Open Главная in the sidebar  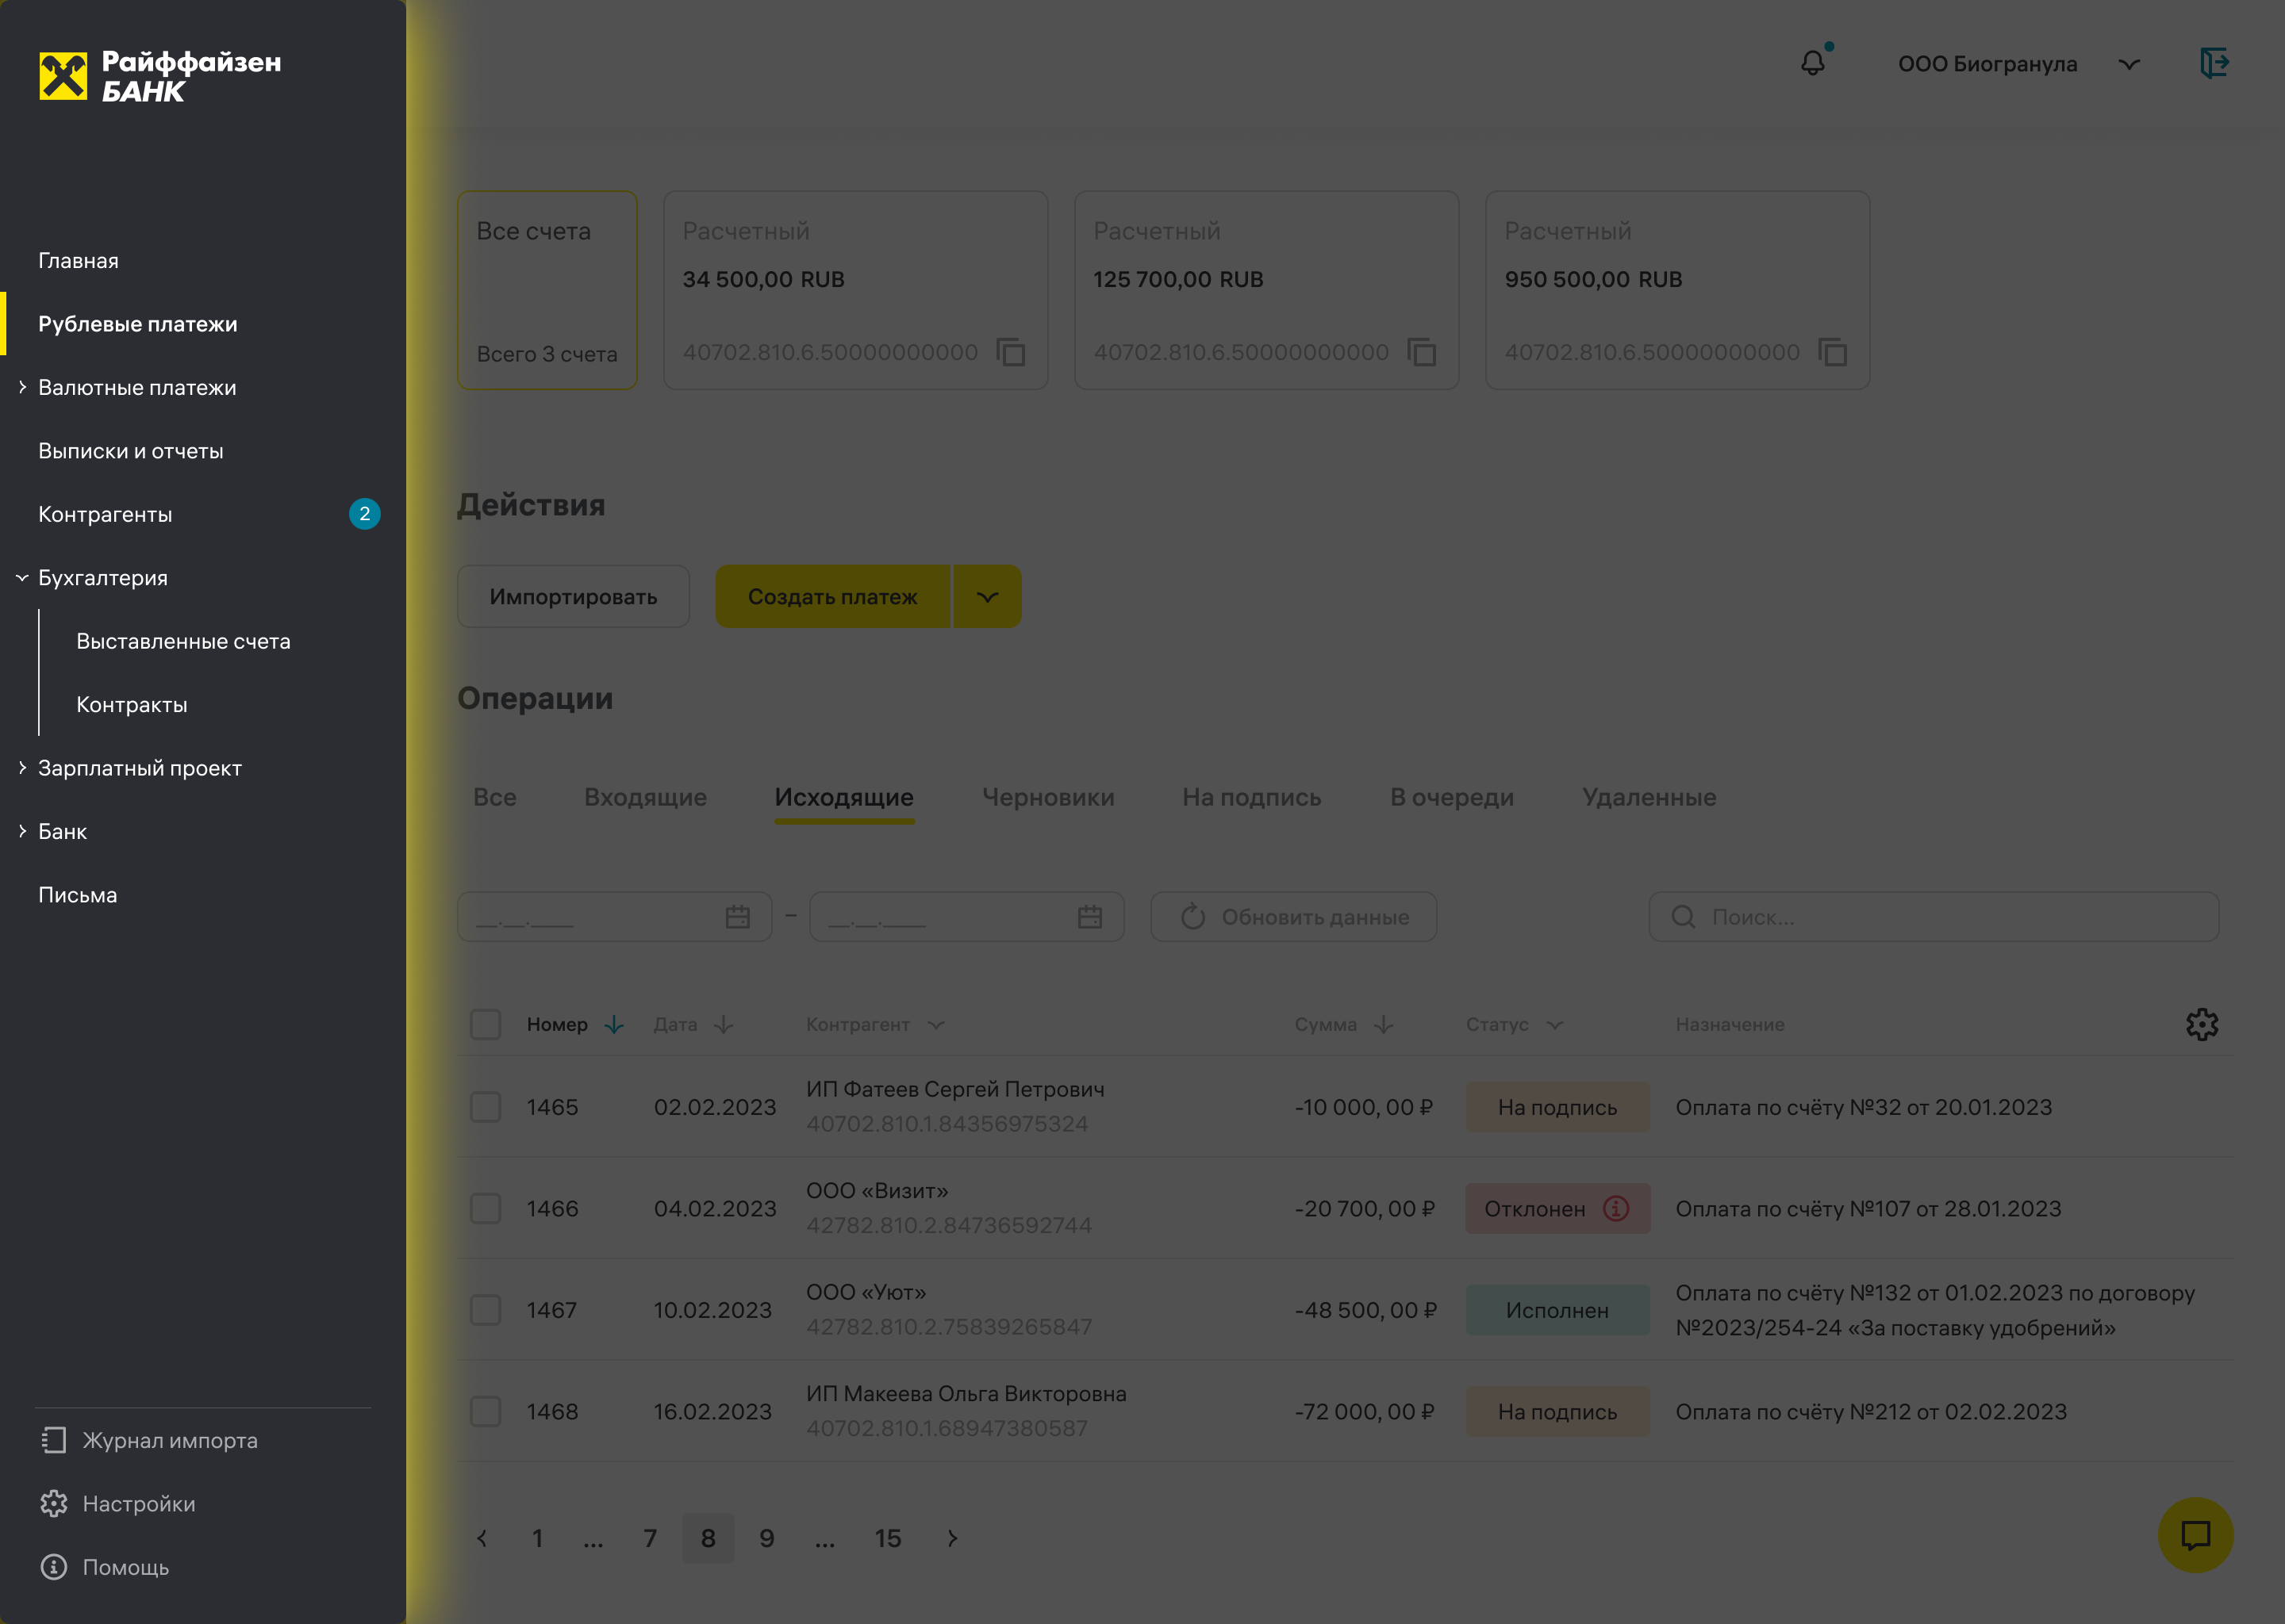(x=78, y=260)
